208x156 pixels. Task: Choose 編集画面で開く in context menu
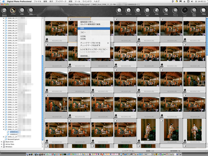[x=94, y=22]
